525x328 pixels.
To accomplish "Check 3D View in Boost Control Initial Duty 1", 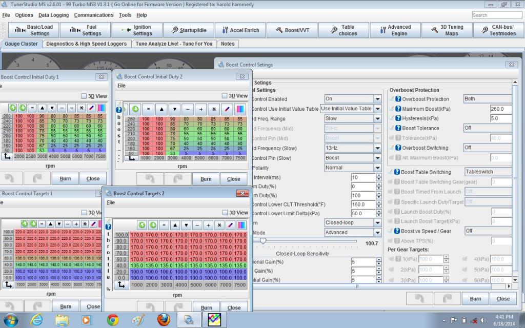I will [84, 96].
